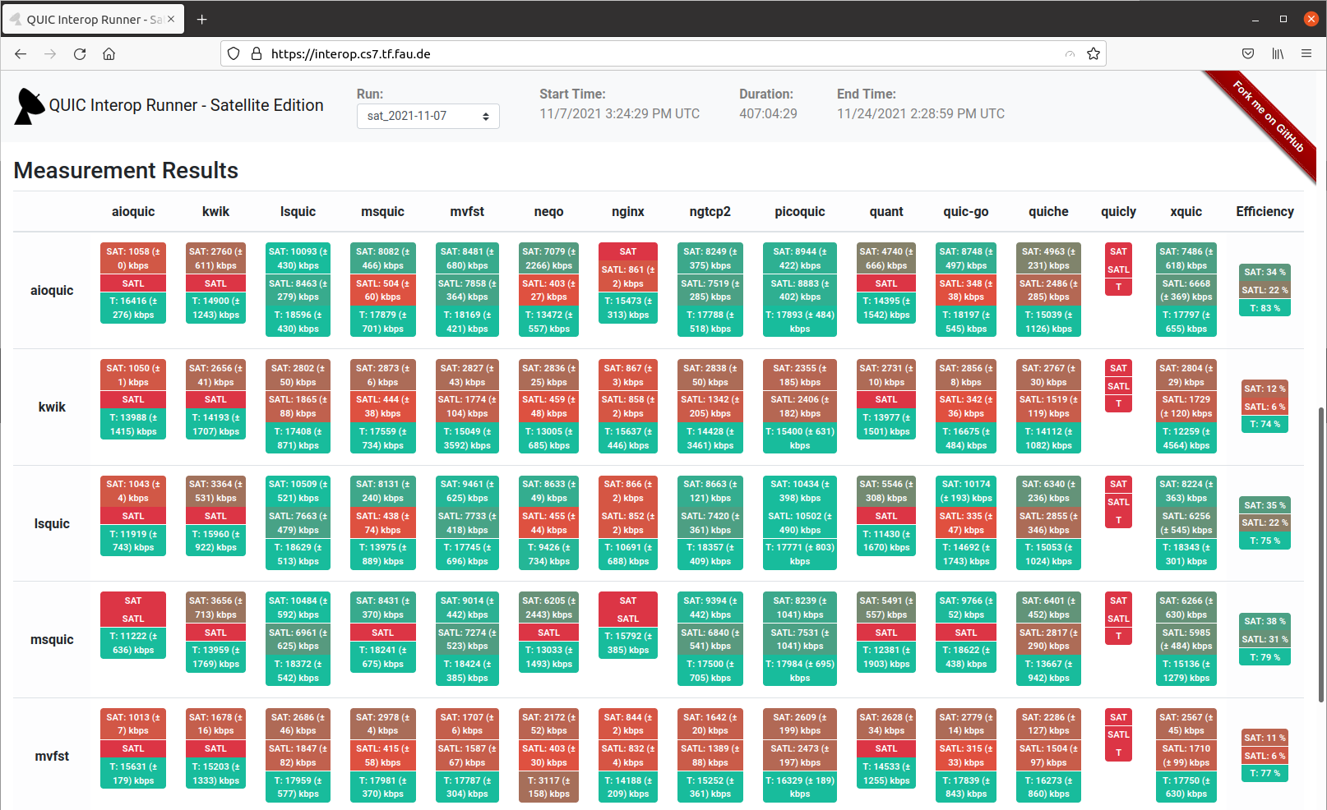The image size is (1327, 810).
Task: Open the Firefox hamburger menu
Action: 1306,54
